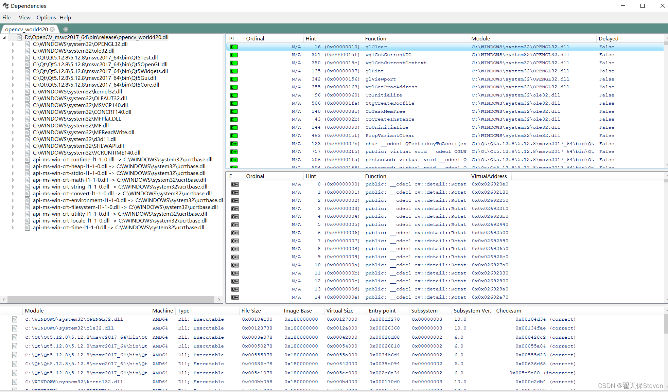Click the C++ icon on the export with hint 14
This screenshot has width=668, height=392.
pos(235,297)
